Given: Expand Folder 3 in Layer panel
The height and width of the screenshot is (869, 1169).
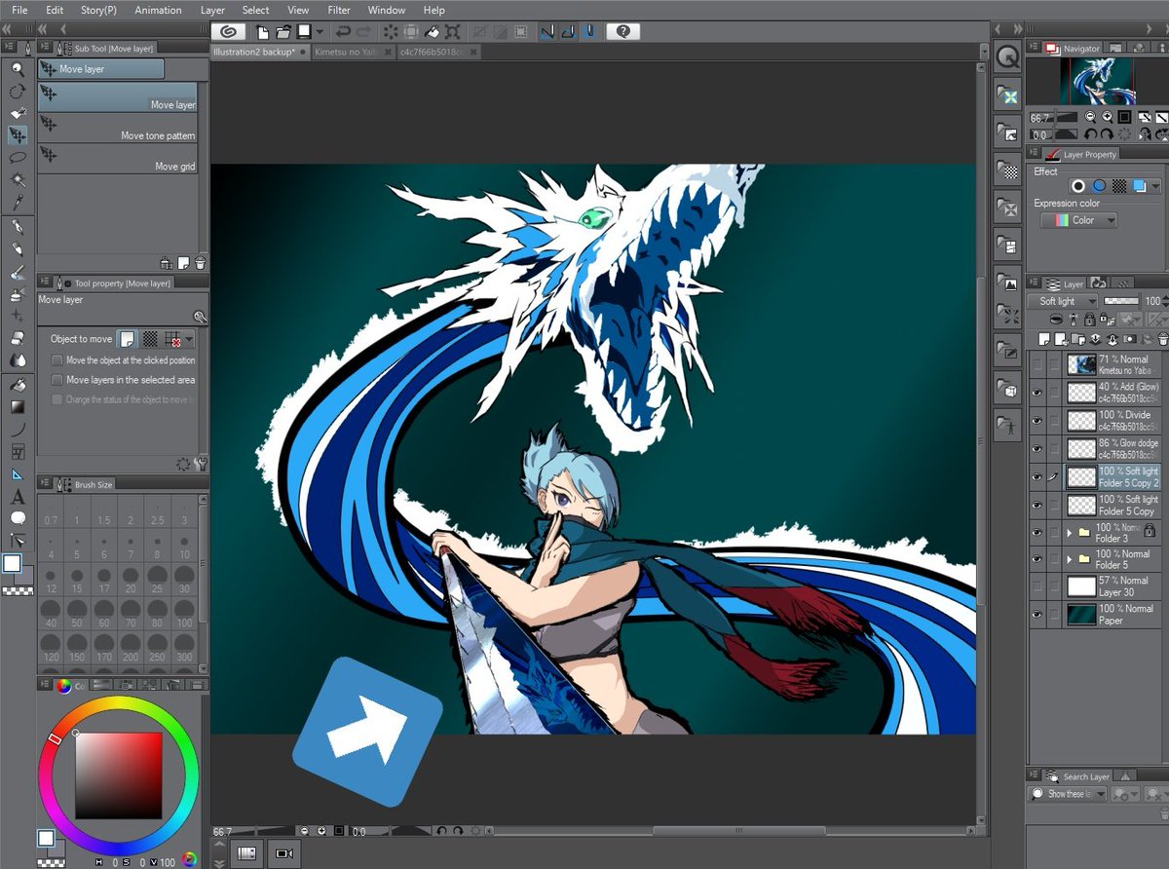Looking at the screenshot, I should [x=1070, y=533].
